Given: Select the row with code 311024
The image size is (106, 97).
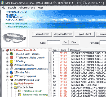Looking at the screenshot, I should coord(79,82).
